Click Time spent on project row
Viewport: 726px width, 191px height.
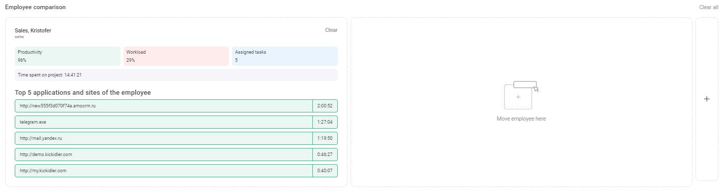176,75
